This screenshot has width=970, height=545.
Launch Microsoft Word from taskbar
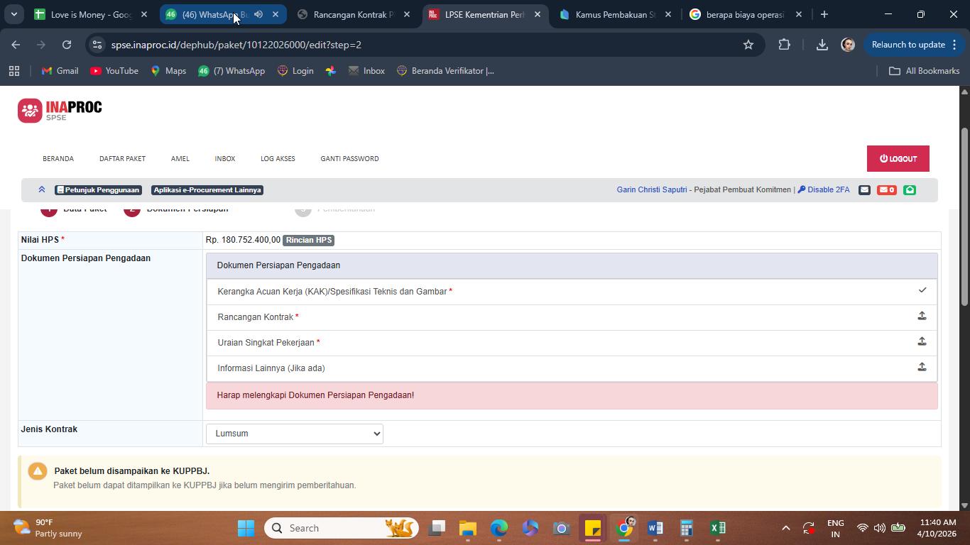point(655,528)
